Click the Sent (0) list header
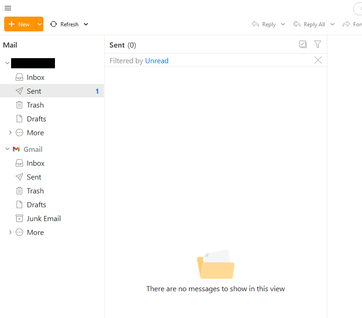The width and height of the screenshot is (362, 318). pyautogui.click(x=123, y=45)
